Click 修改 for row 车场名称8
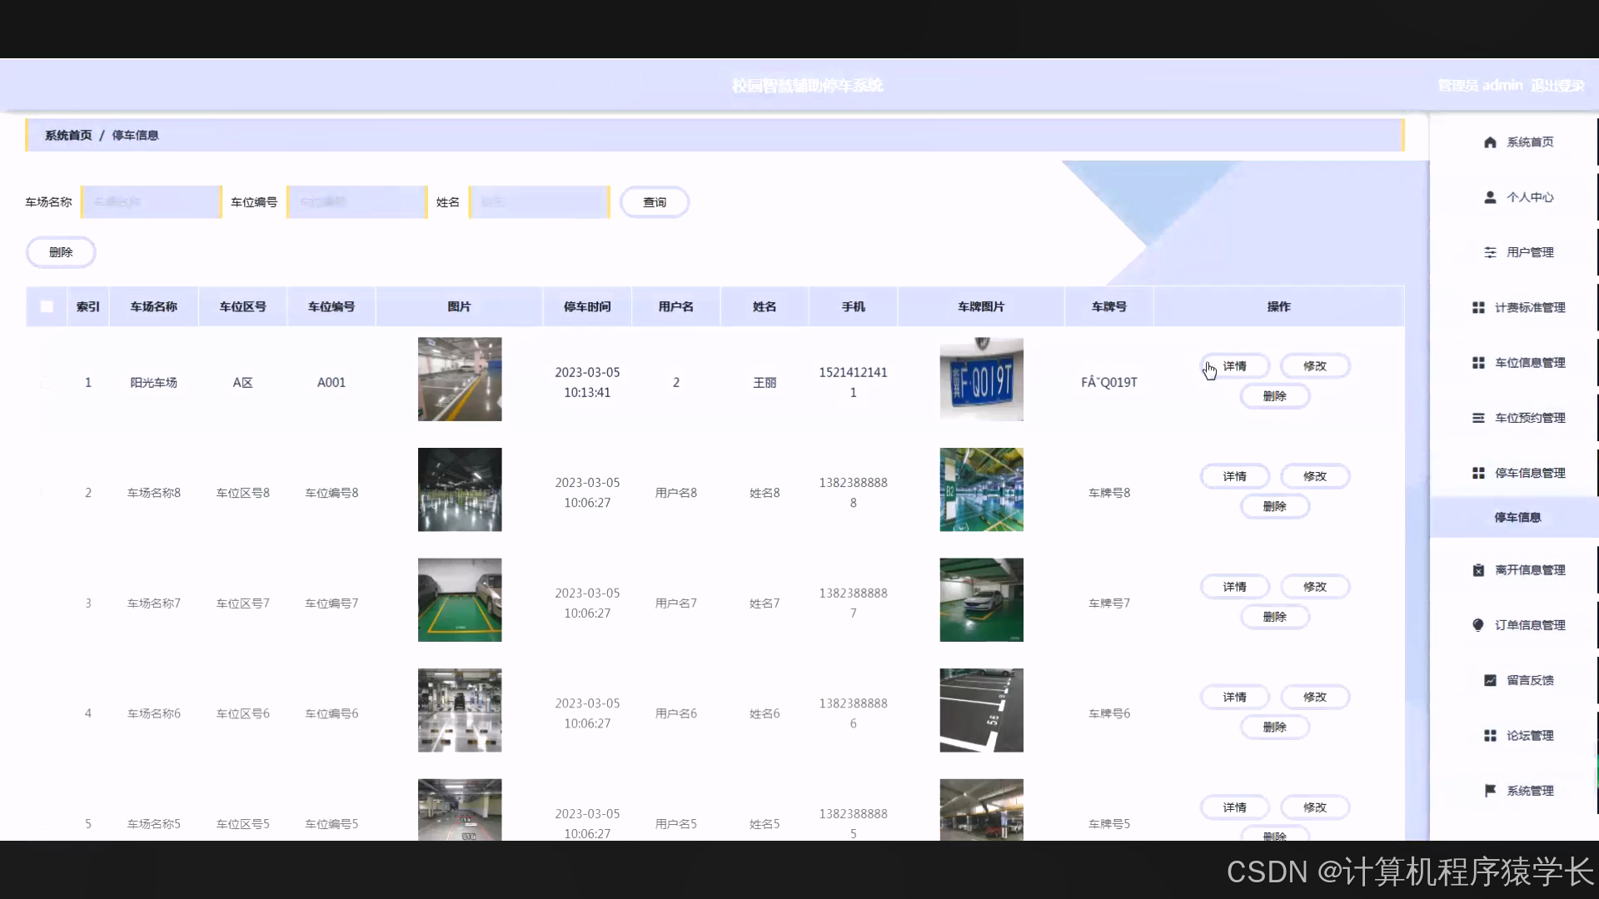The height and width of the screenshot is (899, 1599). click(1315, 476)
